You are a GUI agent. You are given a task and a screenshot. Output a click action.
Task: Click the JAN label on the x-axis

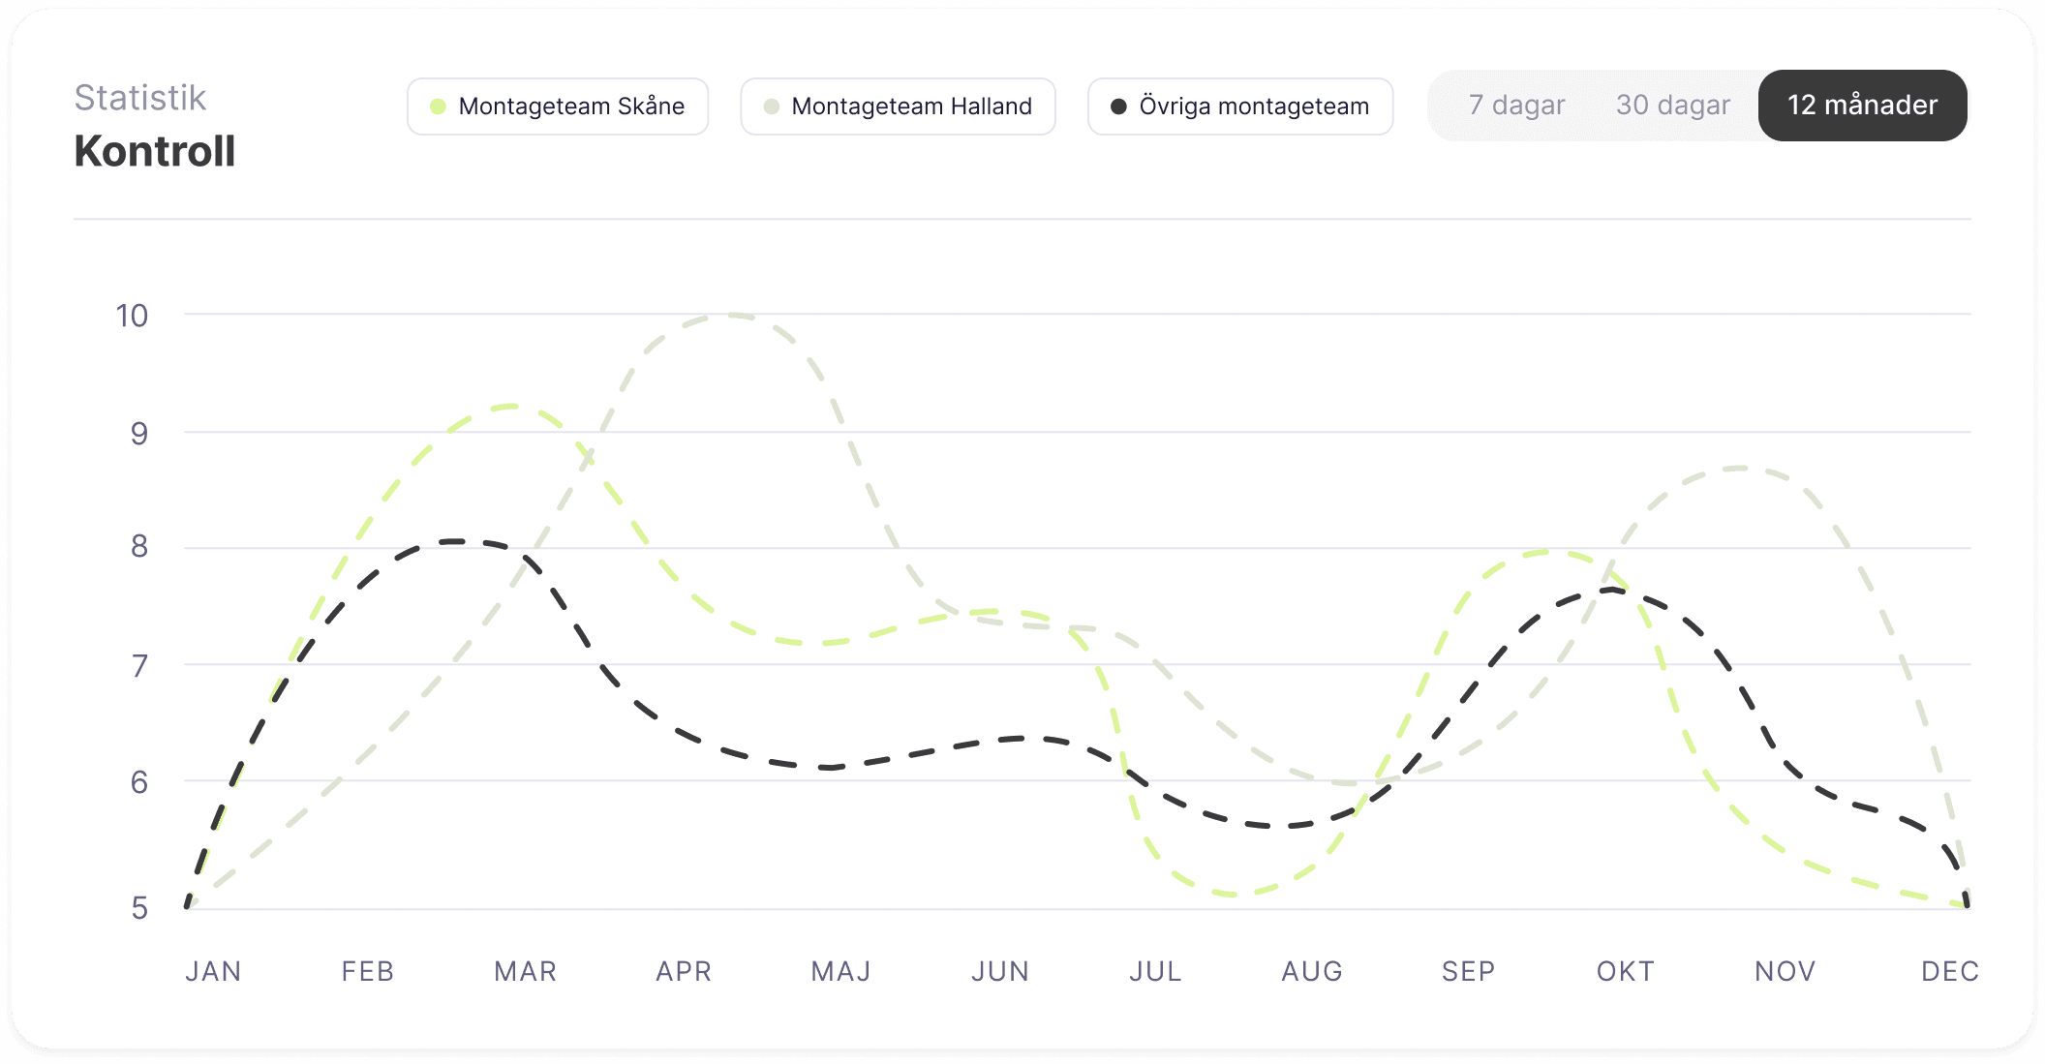click(213, 971)
